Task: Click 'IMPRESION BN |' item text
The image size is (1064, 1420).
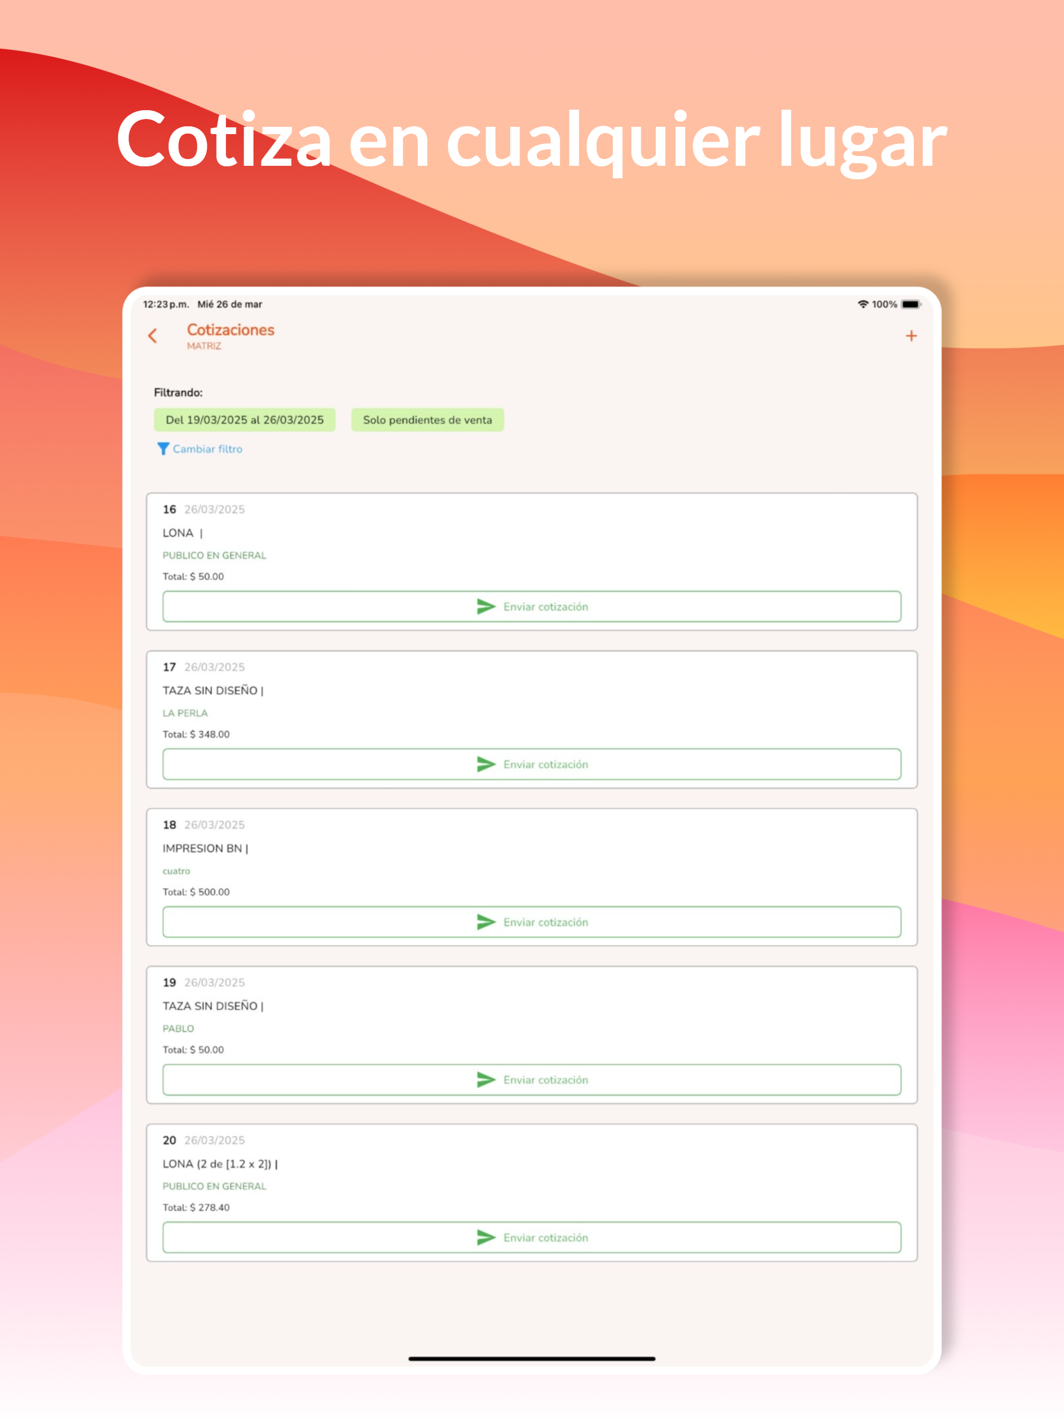Action: 205,848
